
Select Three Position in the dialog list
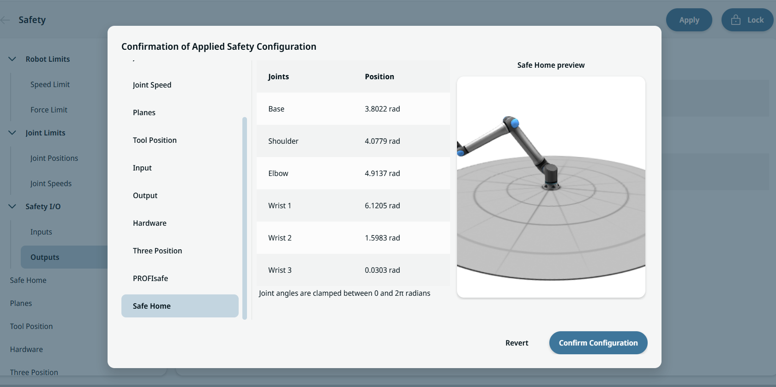pyautogui.click(x=157, y=251)
